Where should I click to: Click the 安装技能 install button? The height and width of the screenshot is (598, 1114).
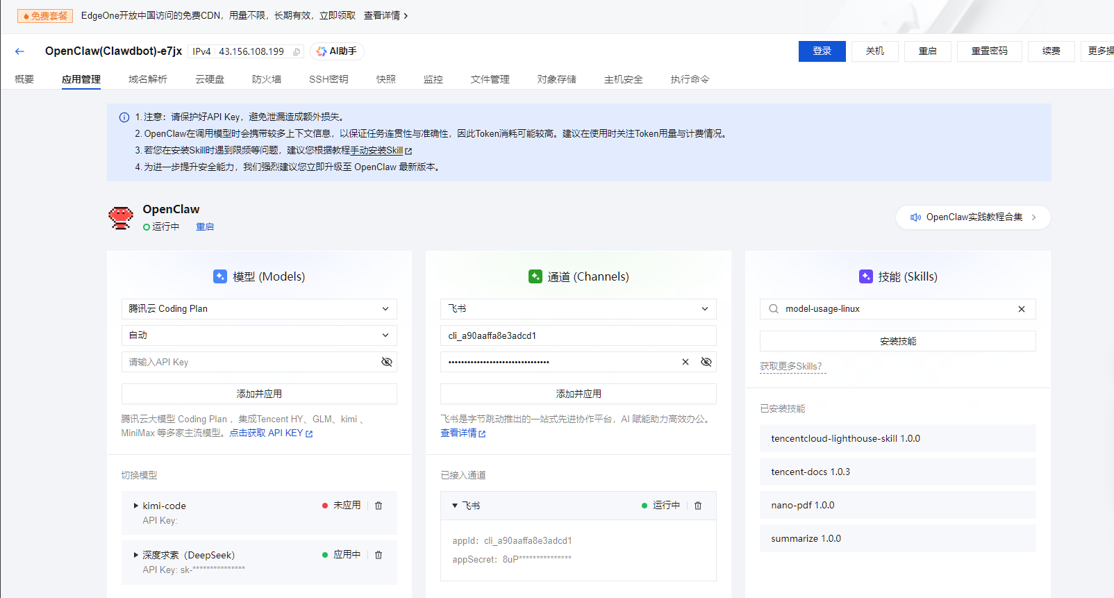point(897,341)
